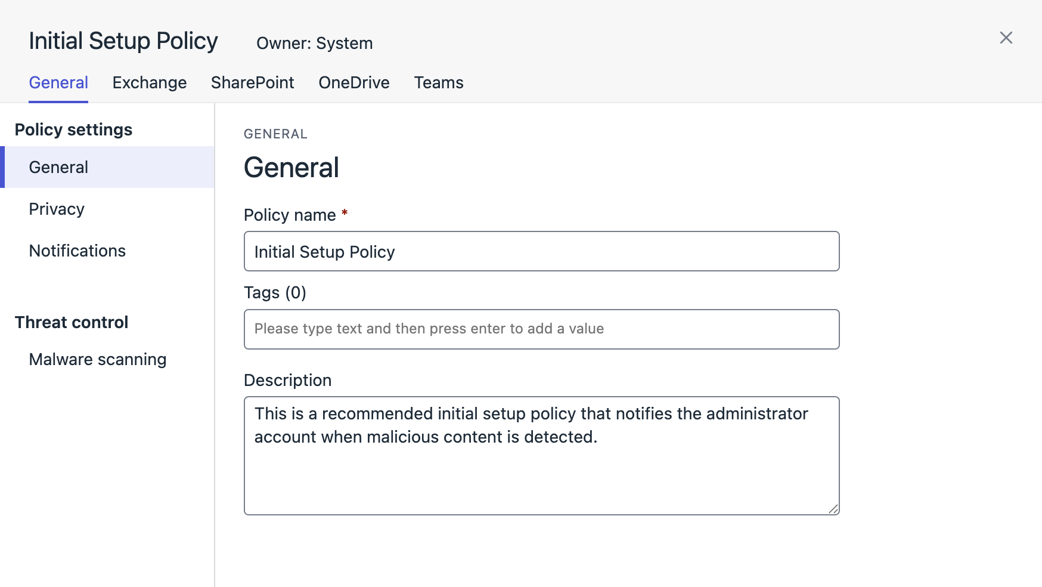Click the Tags (0) label
The image size is (1042, 587).
[x=275, y=293]
